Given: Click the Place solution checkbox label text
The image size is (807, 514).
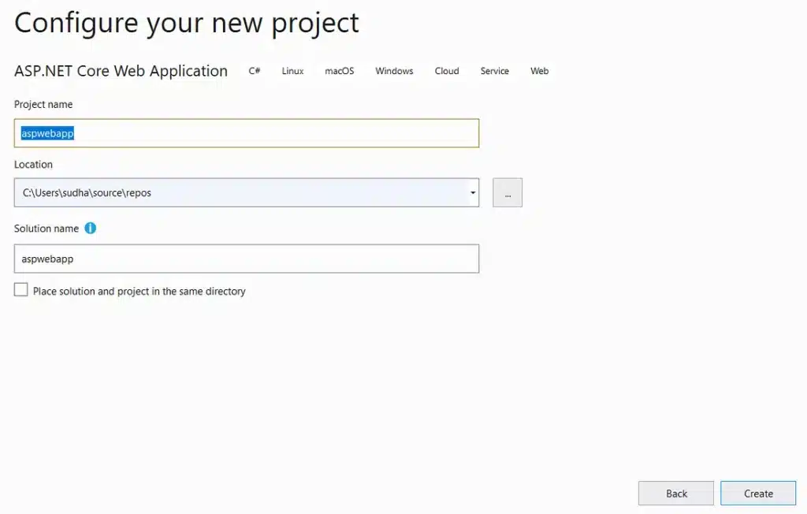Looking at the screenshot, I should click(139, 291).
